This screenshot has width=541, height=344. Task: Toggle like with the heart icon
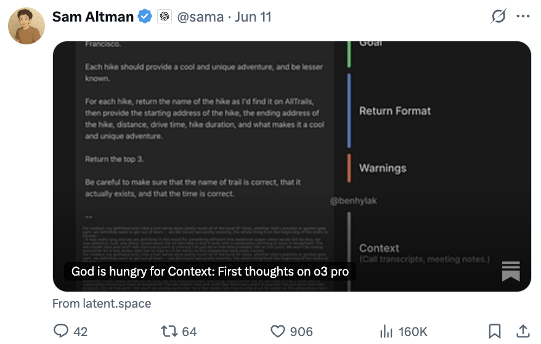click(278, 331)
